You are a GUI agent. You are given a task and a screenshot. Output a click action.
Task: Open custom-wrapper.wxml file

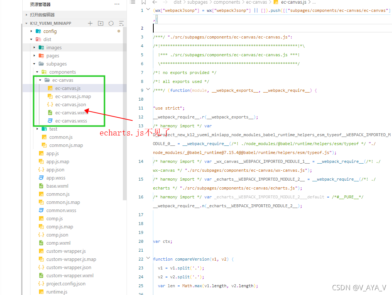70,275
